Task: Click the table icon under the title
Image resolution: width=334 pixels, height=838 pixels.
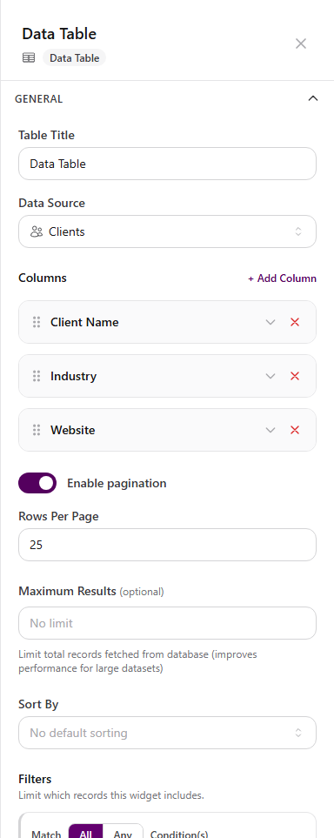Action: click(29, 57)
